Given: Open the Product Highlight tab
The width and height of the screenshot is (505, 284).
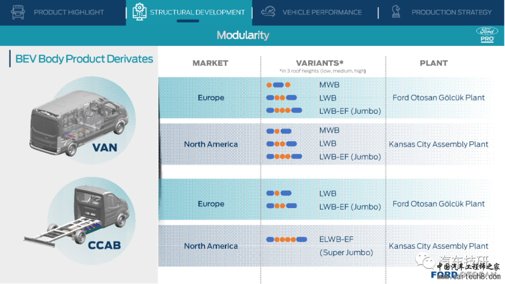Looking at the screenshot, I should coord(69,12).
